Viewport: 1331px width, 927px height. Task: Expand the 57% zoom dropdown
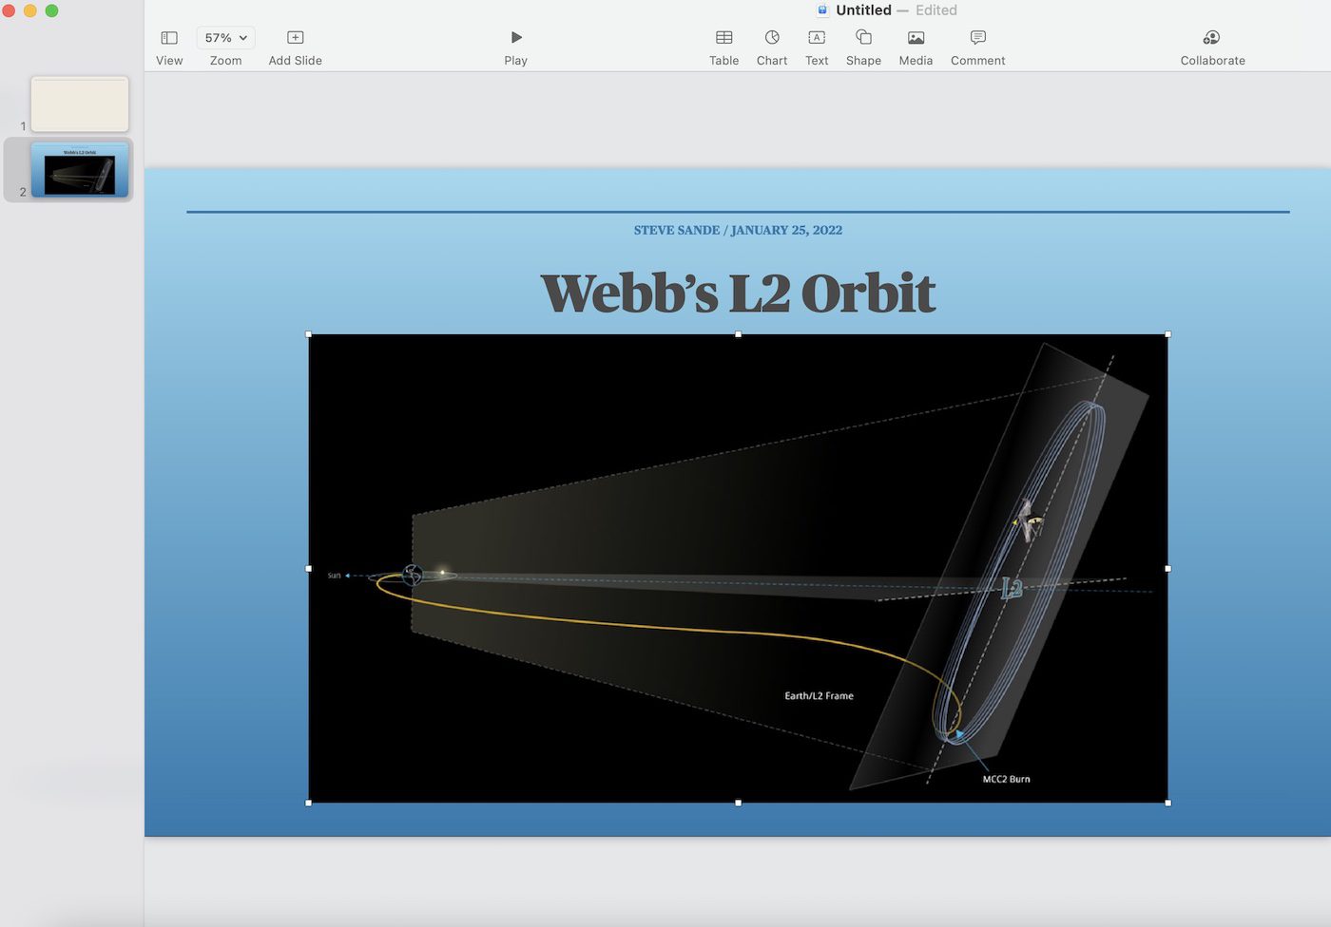pyautogui.click(x=226, y=38)
